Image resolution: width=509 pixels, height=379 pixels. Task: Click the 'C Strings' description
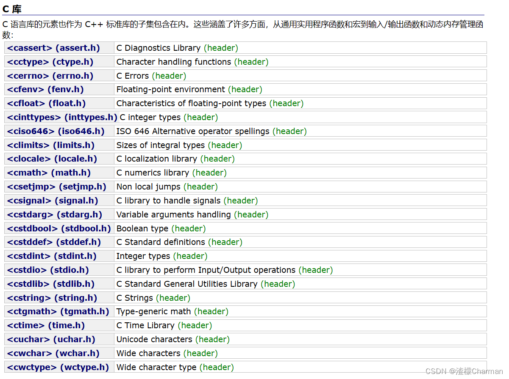coord(135,298)
